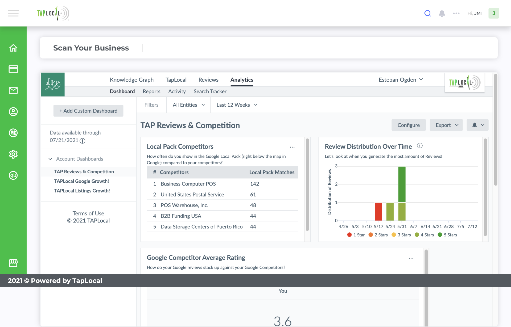Open the Terms of Use link
511x327 pixels.
click(88, 213)
